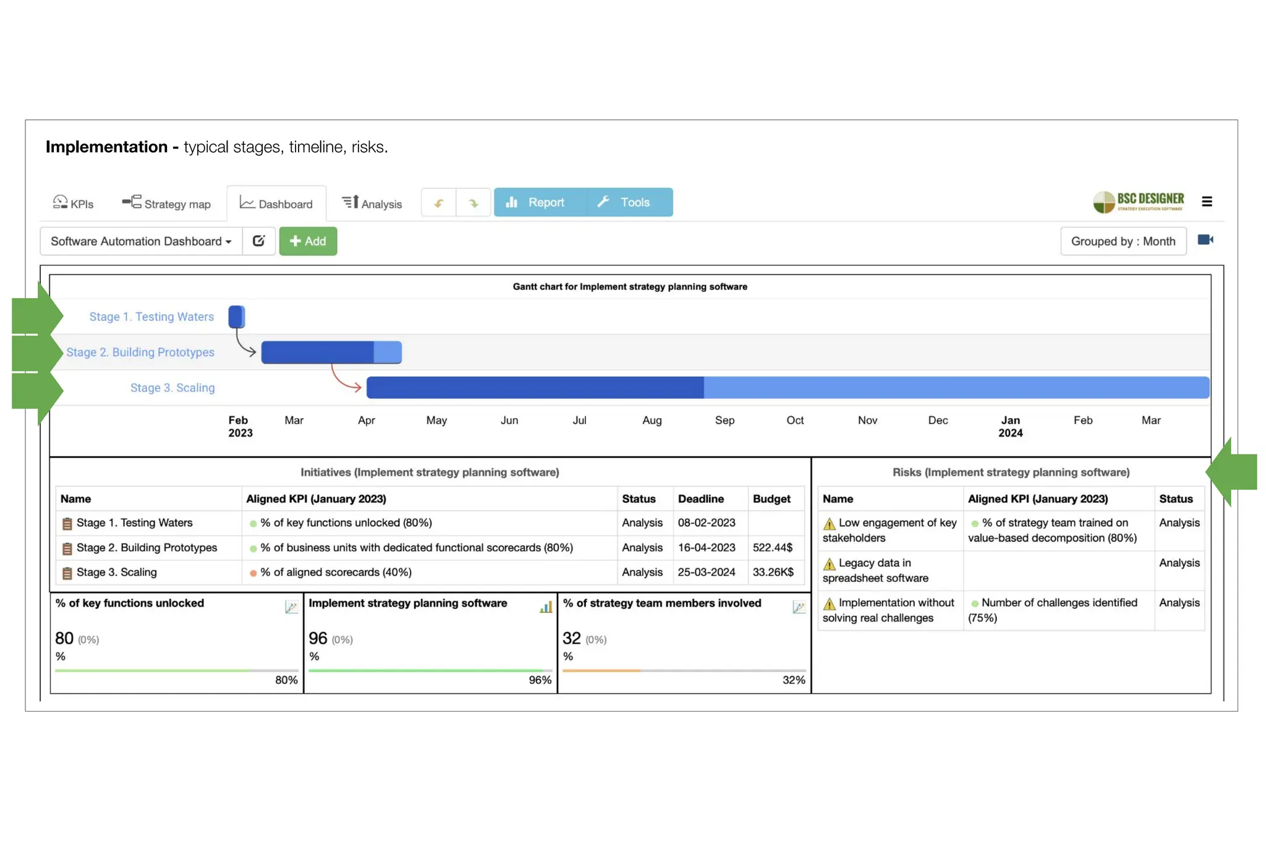Click the undo arrow icon
The width and height of the screenshot is (1266, 844).
pyautogui.click(x=439, y=203)
